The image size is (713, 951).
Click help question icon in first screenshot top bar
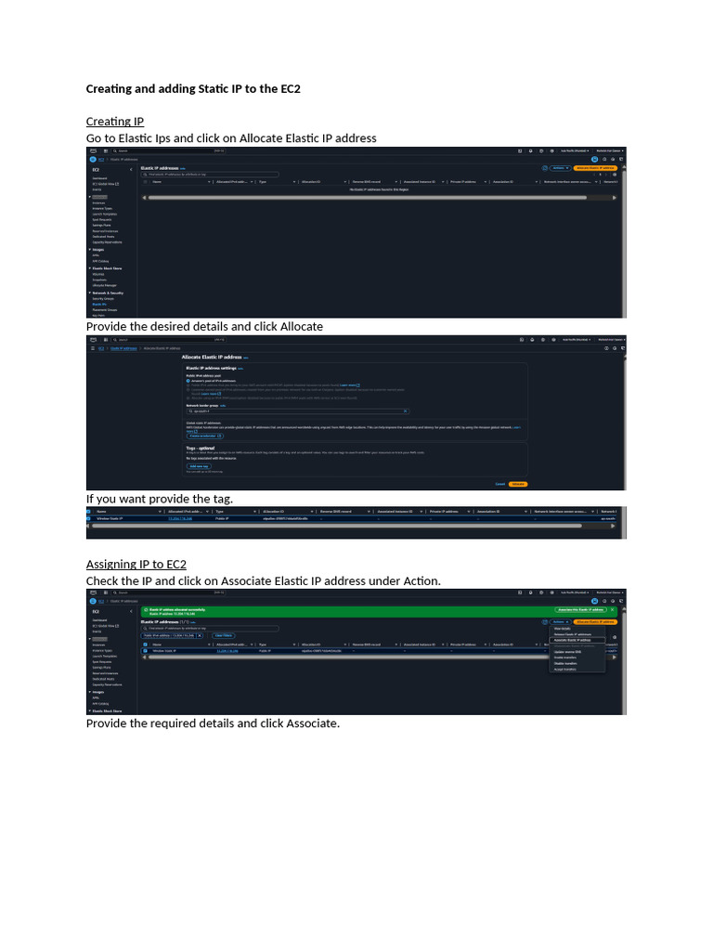tap(541, 151)
